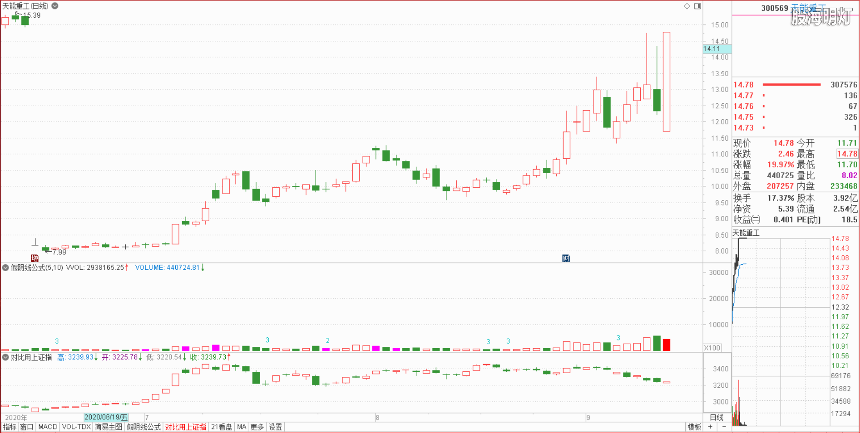Screen dimensions: 860x433
Task: Click the 日线 period label
Action: point(717,418)
